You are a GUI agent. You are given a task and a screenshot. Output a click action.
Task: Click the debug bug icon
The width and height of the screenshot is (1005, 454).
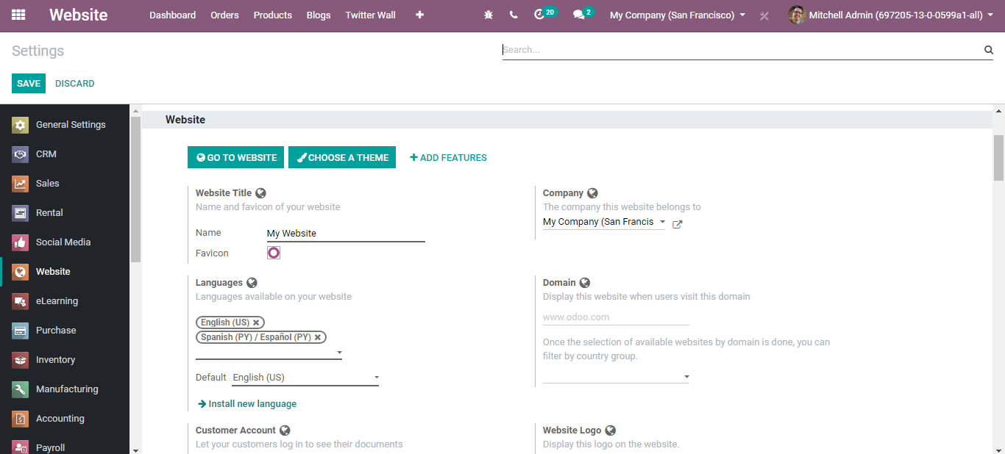point(489,15)
